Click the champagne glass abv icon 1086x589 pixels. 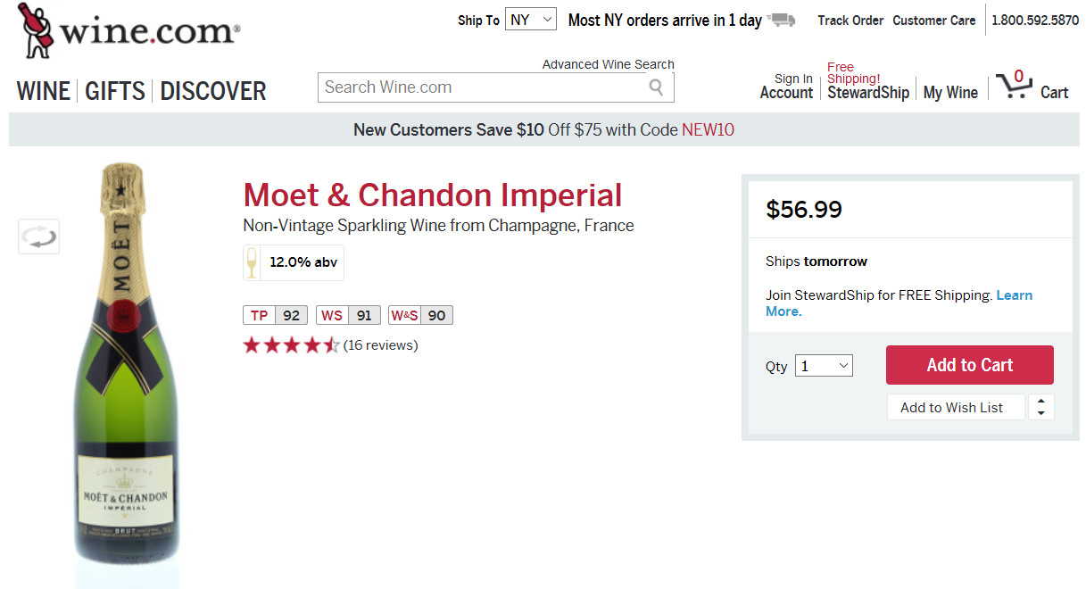(253, 263)
